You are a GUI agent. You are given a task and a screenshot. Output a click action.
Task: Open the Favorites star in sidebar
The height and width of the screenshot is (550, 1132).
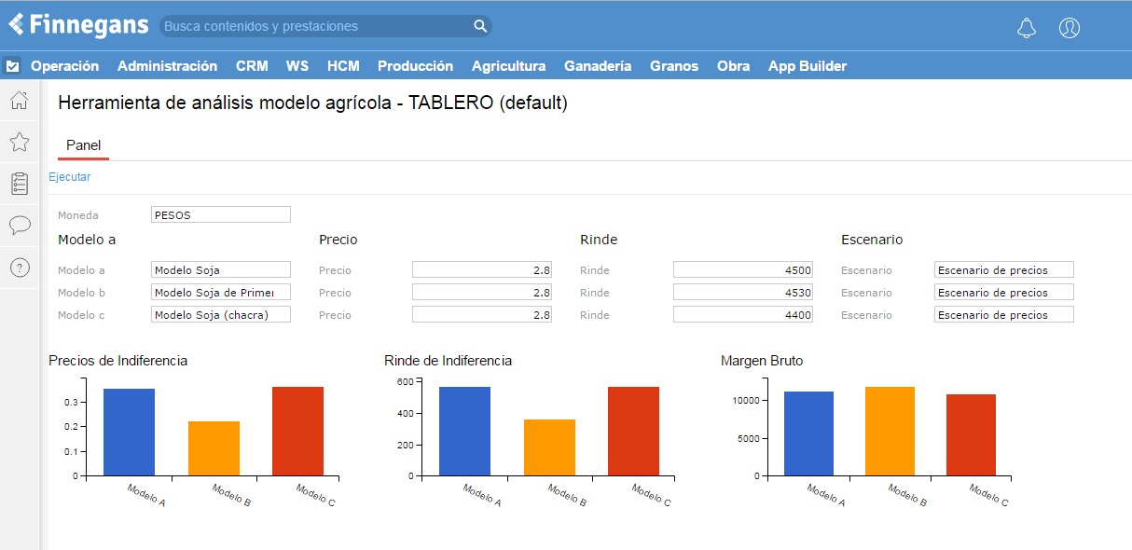pyautogui.click(x=20, y=142)
